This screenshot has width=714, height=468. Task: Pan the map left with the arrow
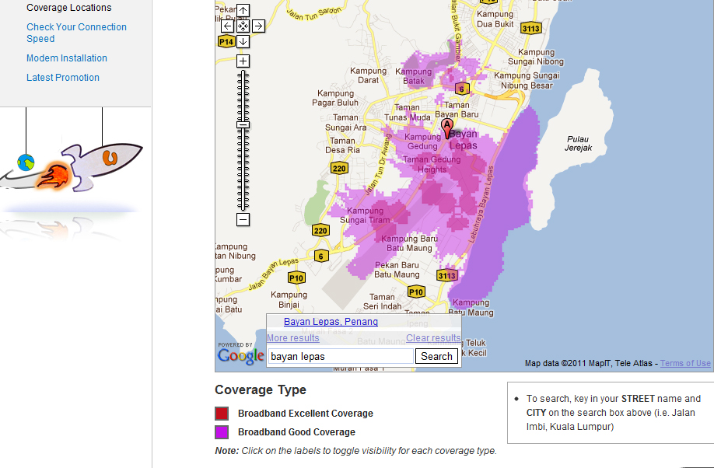228,26
